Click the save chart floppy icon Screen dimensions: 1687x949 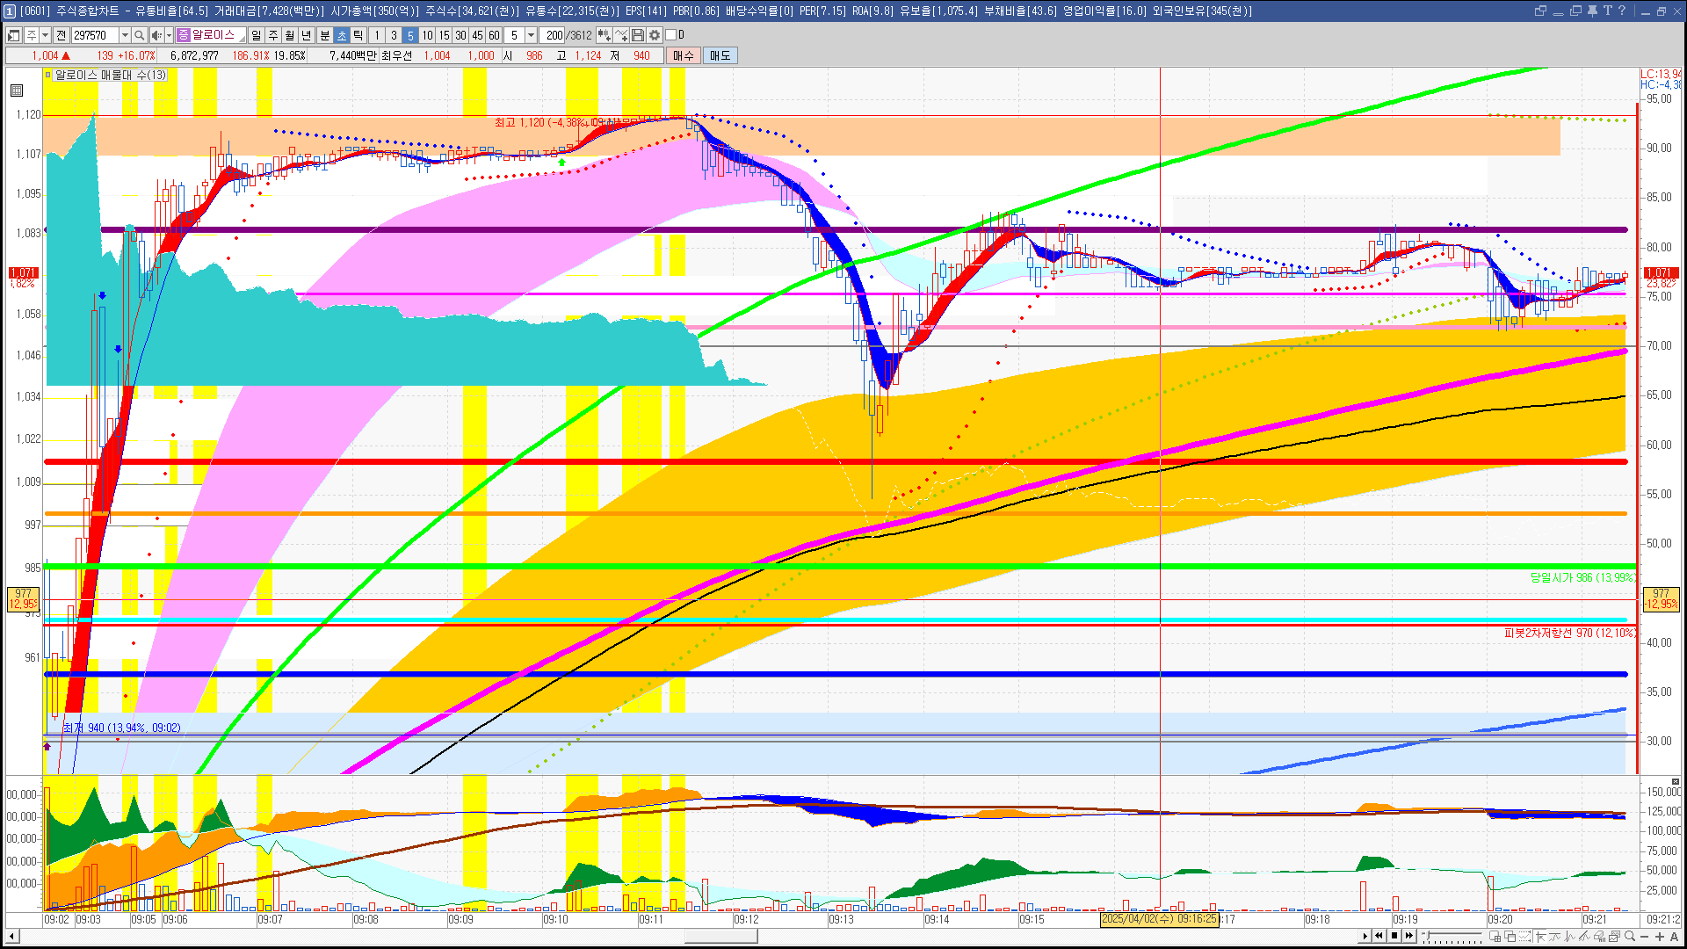point(638,35)
